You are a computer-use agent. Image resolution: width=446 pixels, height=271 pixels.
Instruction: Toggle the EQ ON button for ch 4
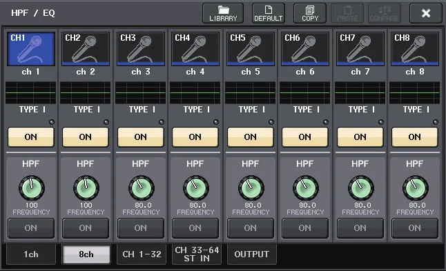[195, 137]
